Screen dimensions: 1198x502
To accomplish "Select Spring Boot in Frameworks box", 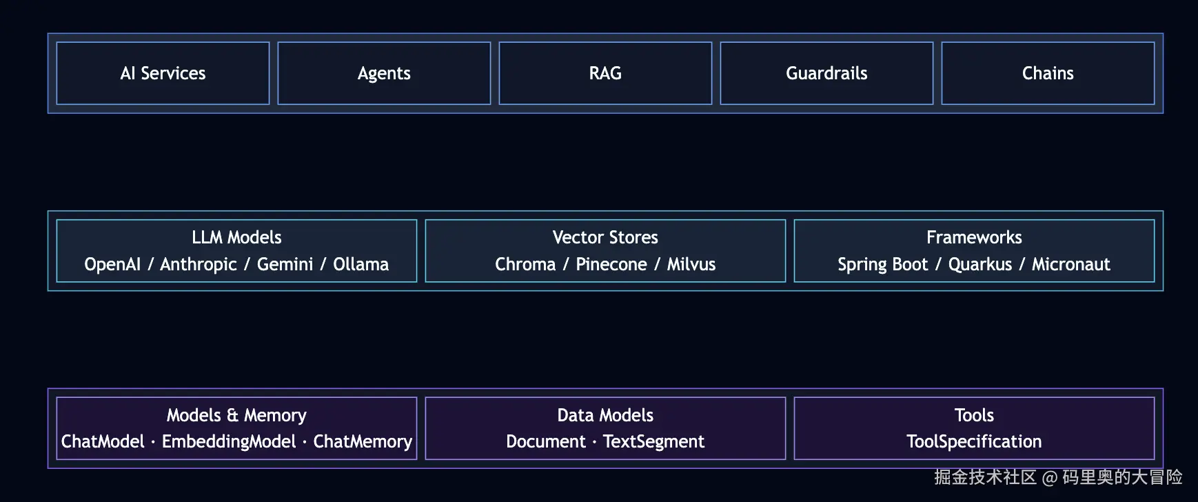I will point(883,265).
